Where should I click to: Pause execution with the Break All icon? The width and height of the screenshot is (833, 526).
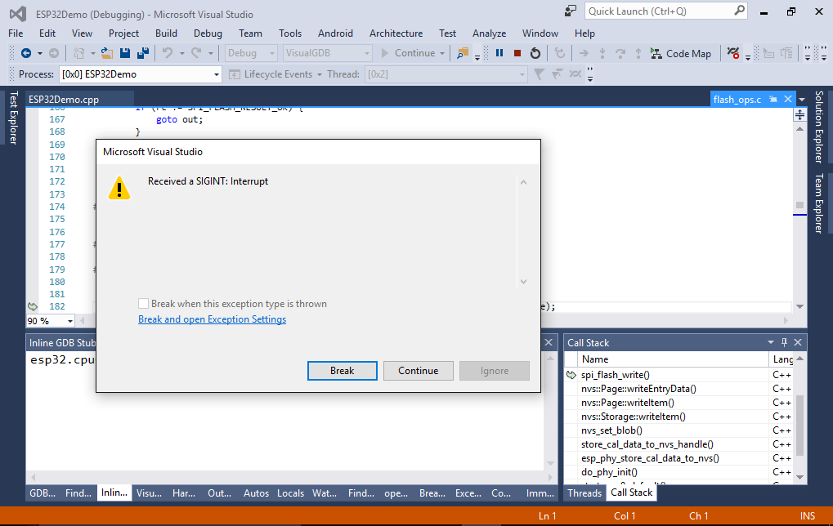coord(499,53)
